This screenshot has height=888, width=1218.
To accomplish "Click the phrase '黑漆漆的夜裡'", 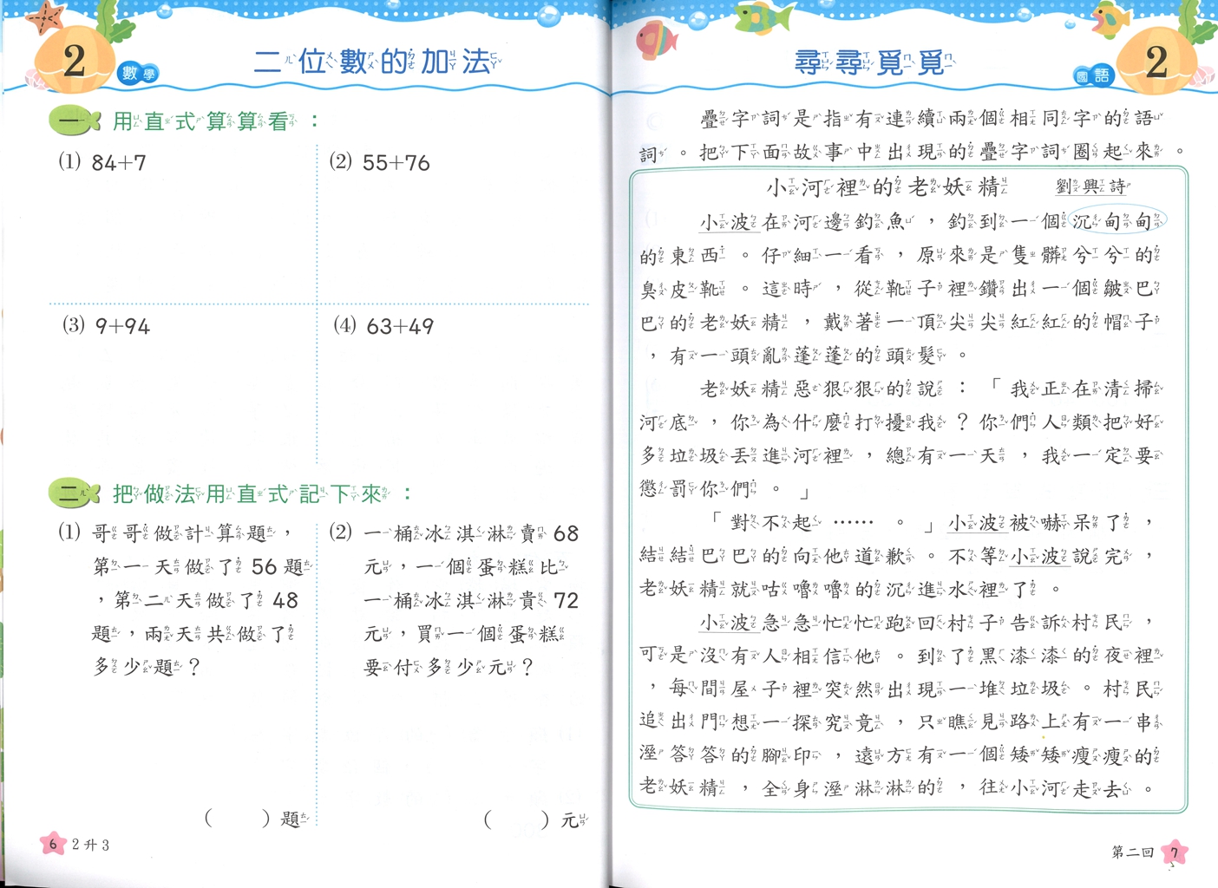I will click(1071, 656).
